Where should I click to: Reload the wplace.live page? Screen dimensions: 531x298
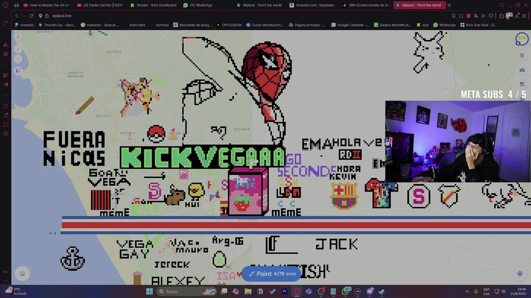tap(31, 16)
